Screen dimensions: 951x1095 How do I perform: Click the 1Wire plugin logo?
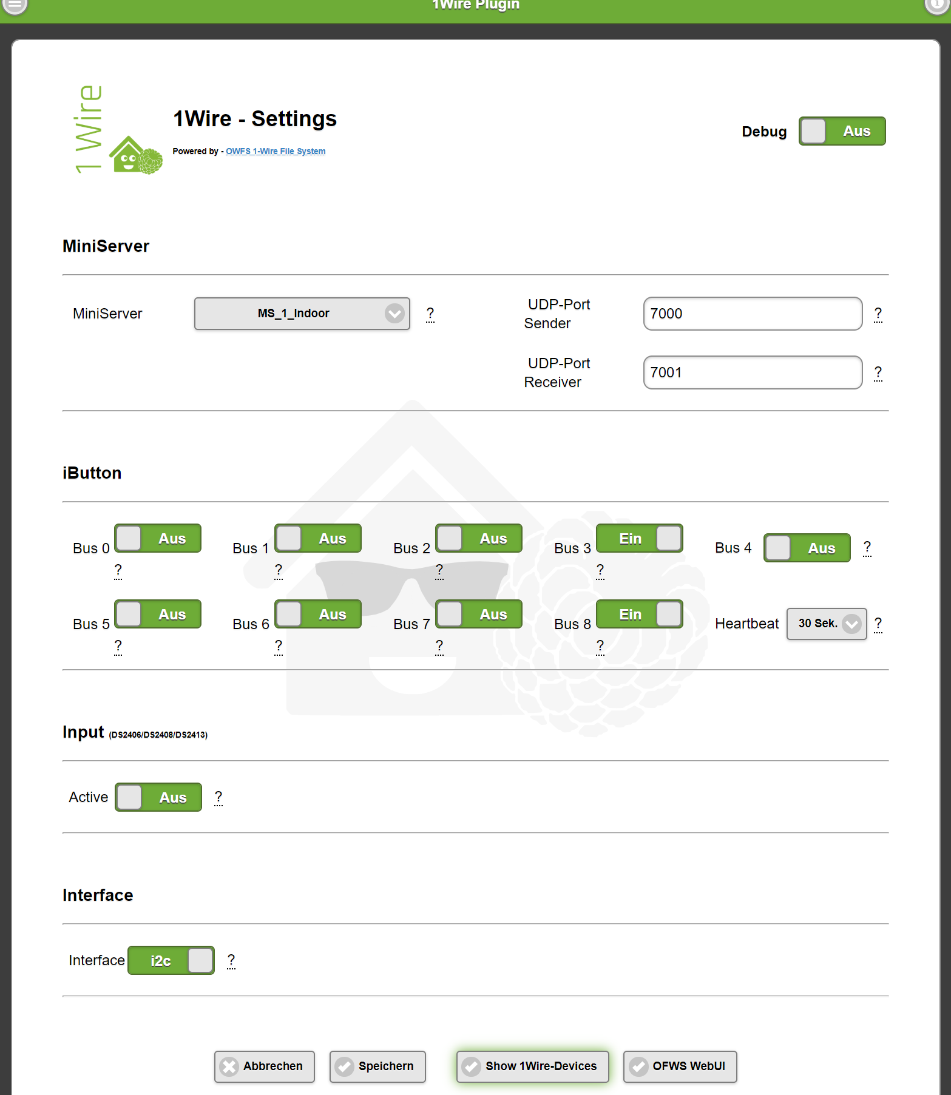[x=118, y=129]
